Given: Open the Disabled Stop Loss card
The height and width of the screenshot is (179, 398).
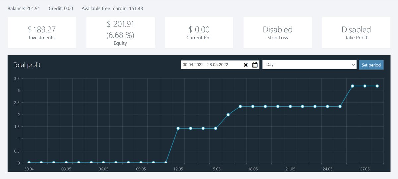Looking at the screenshot, I should (278, 33).
